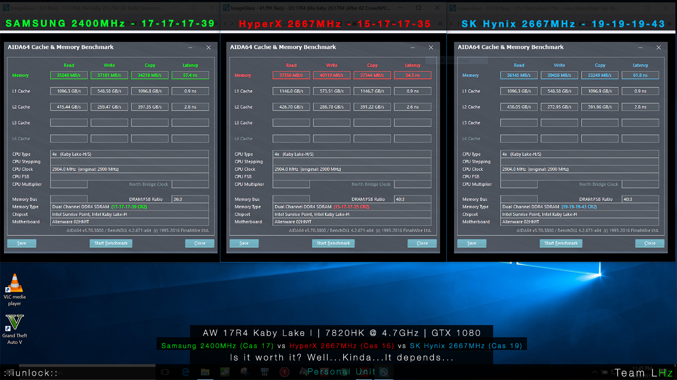Start Benchmark in the HyperX 15-17-17-35 window
Viewport: 677px width, 380px height.
coord(333,243)
